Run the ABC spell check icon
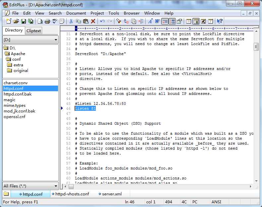This screenshot has width=262, height=207. click(x=55, y=21)
